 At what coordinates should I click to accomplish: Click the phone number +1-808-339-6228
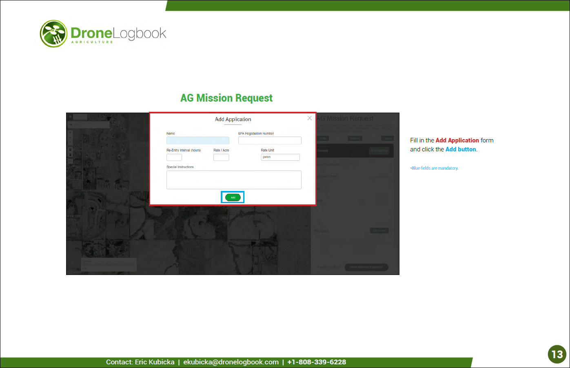click(317, 362)
